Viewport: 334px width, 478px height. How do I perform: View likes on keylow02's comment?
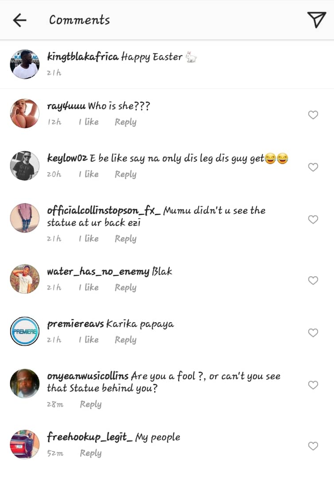[x=89, y=174]
